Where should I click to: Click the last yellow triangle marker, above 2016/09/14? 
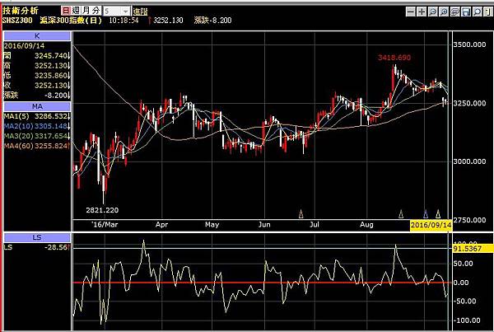coord(438,214)
